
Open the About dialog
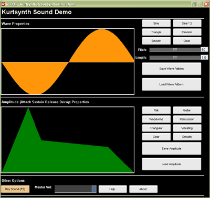143,189
